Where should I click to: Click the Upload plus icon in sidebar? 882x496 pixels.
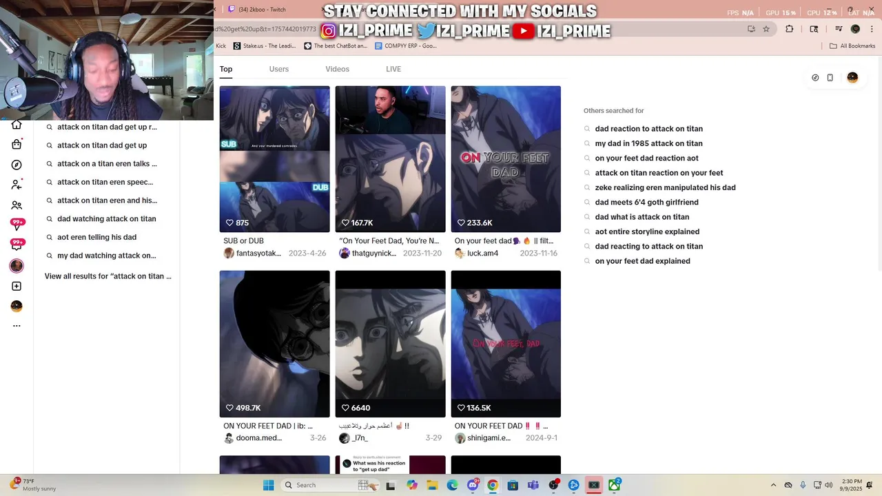tap(17, 286)
